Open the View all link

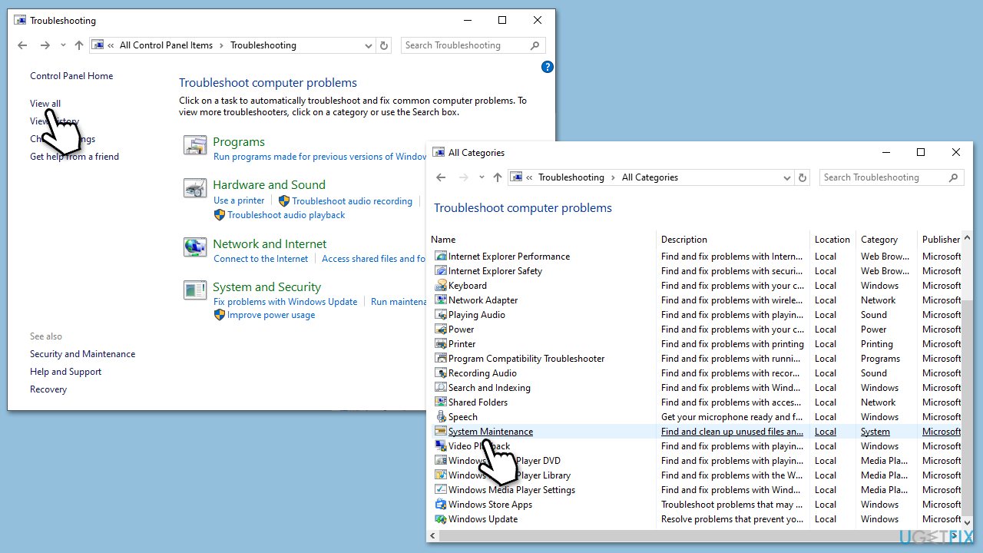[45, 104]
